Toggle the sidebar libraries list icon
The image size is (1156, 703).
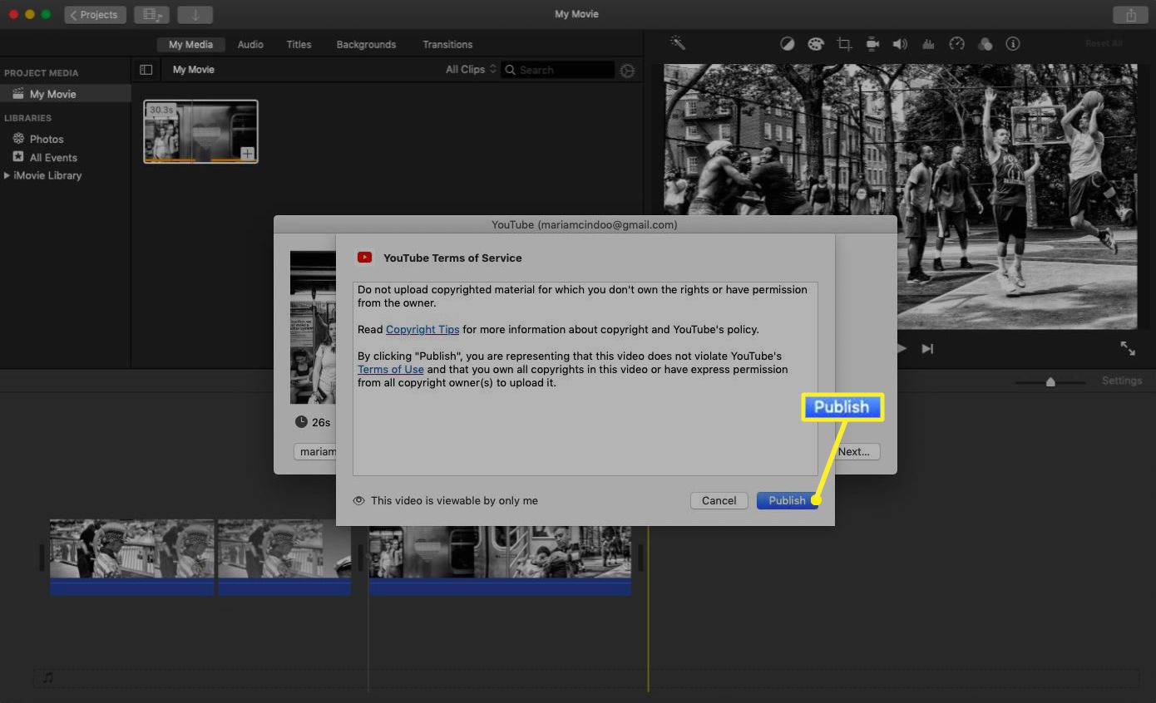click(146, 70)
